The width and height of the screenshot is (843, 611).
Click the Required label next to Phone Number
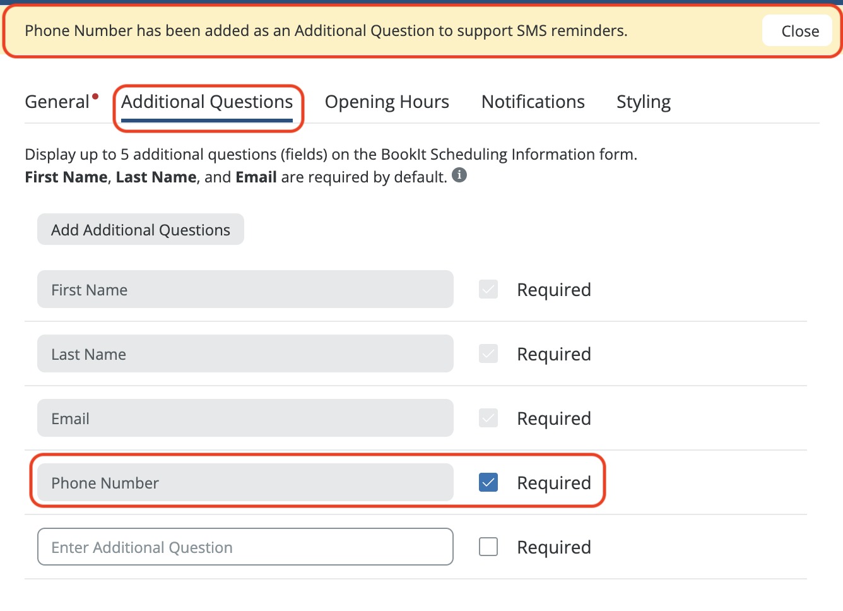553,483
